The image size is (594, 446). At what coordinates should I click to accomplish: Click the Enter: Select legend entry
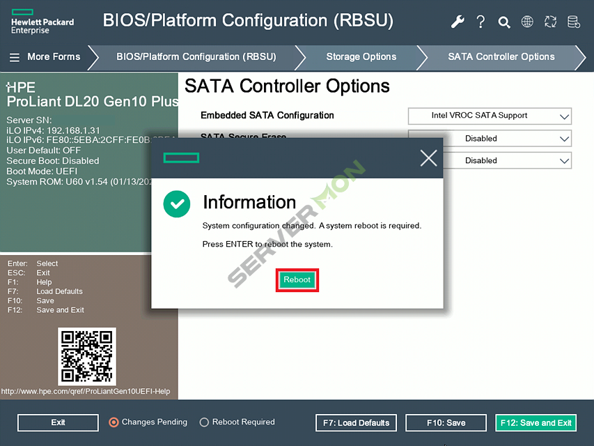(33, 263)
